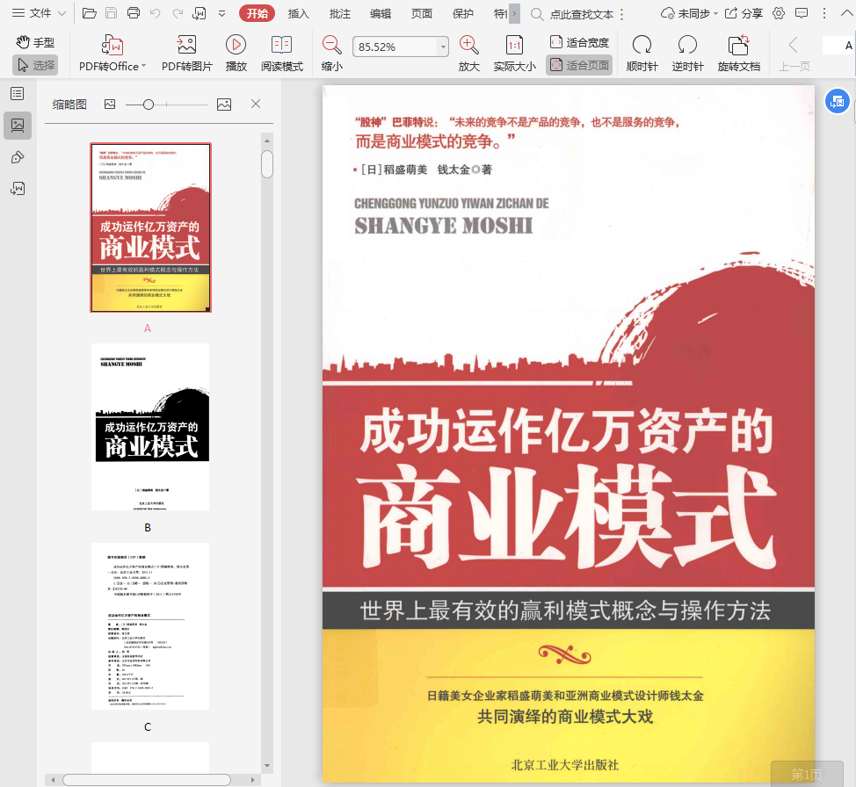
Task: Expand the quick access toolbar dropdown
Action: coord(221,14)
